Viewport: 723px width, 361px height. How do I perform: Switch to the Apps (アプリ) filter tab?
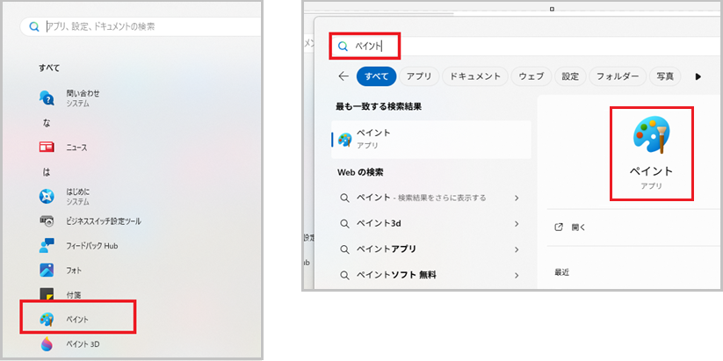(419, 76)
